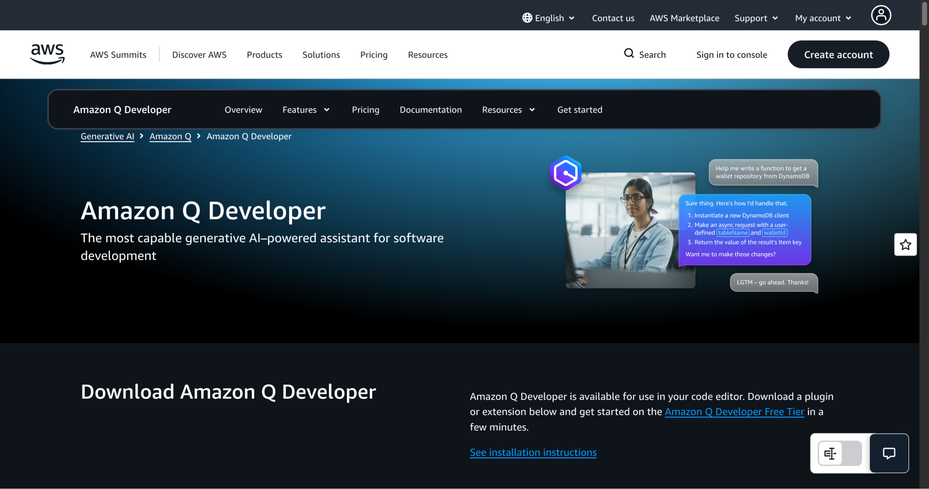929x489 pixels.
Task: Open Discover AWS menu
Action: coord(199,55)
